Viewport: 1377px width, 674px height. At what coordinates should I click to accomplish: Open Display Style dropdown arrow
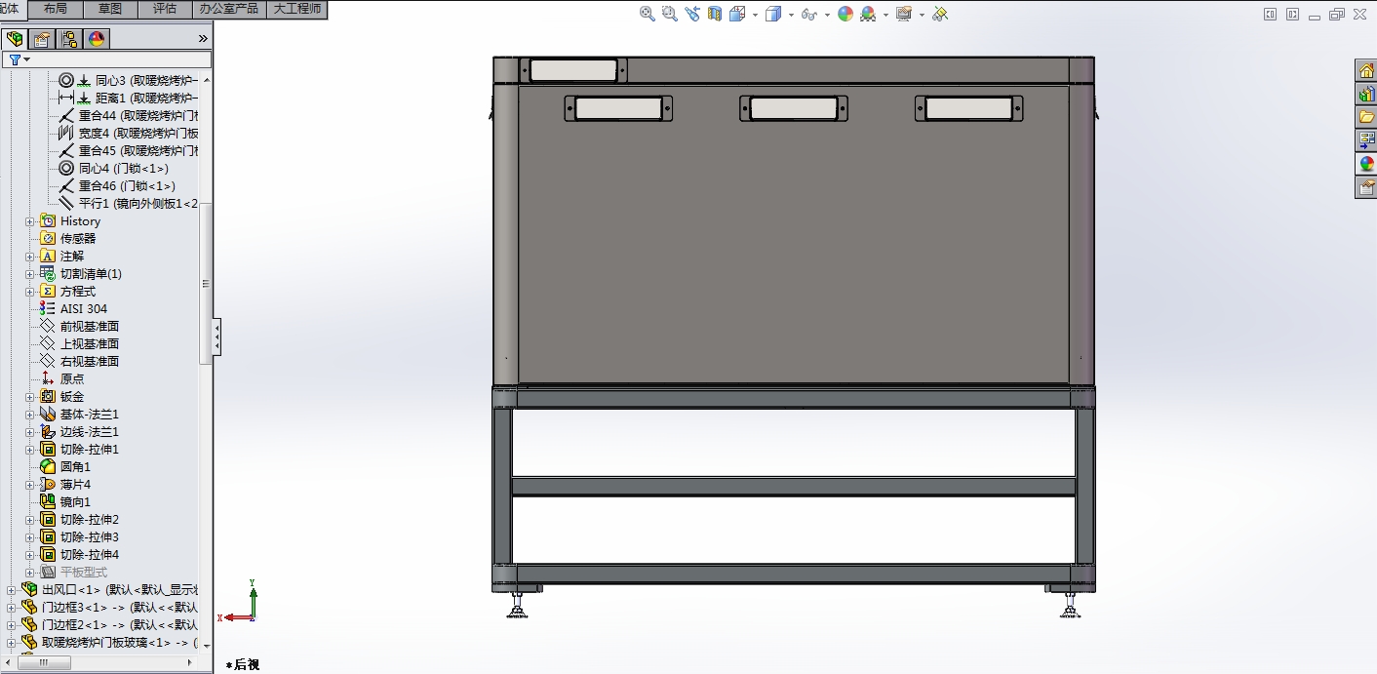click(x=790, y=15)
